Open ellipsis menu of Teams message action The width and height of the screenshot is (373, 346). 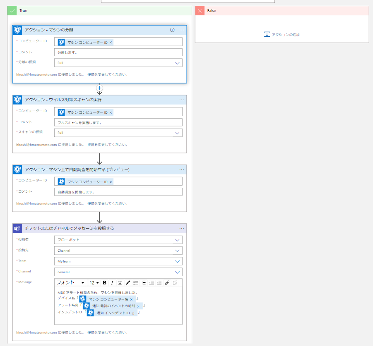pyautogui.click(x=181, y=228)
